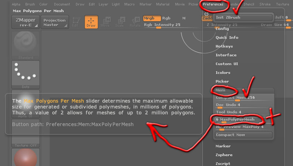This screenshot has height=166, width=293.
Task: Click the Preferences menu
Action: [213, 4]
